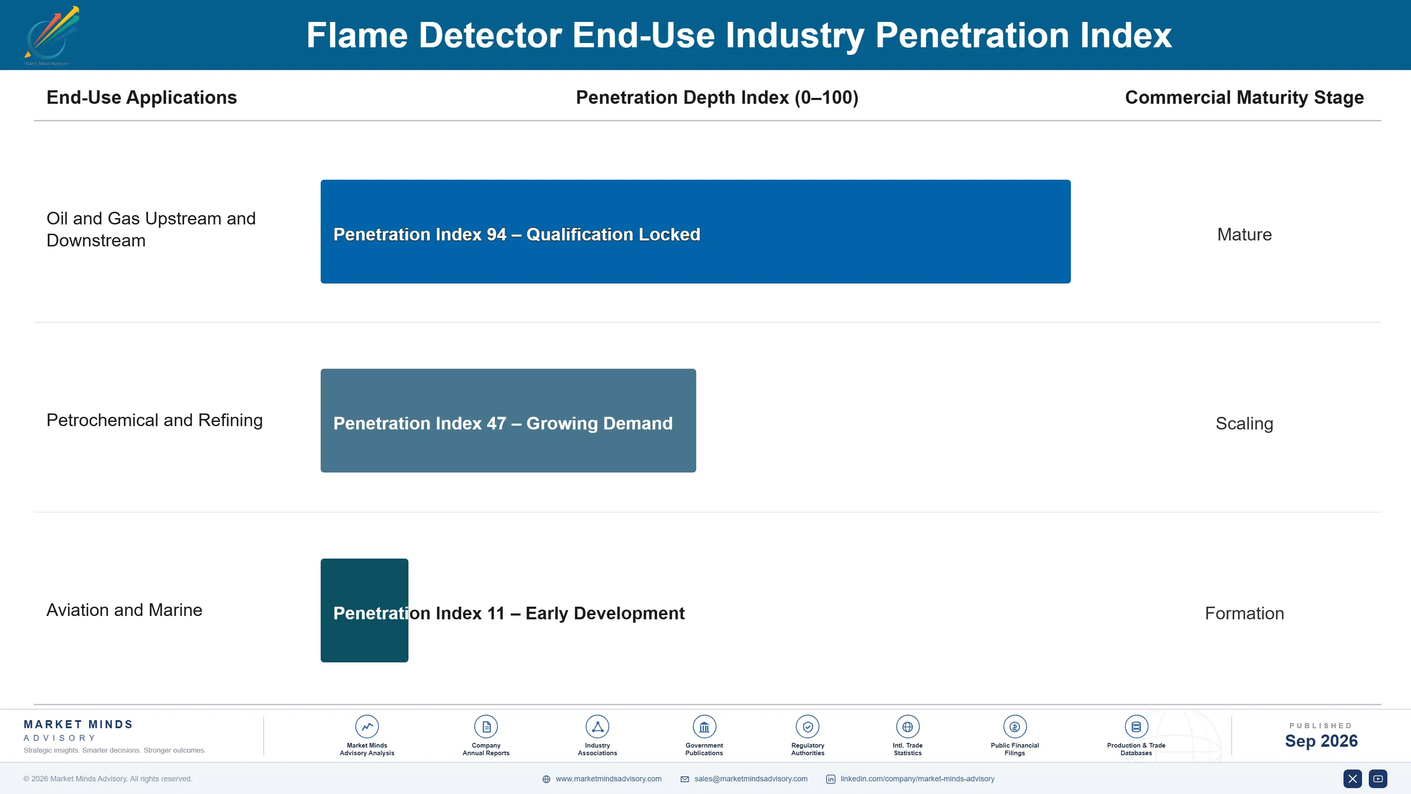Image resolution: width=1411 pixels, height=794 pixels.
Task: Click the 'Scaling' stage text
Action: [1244, 424]
